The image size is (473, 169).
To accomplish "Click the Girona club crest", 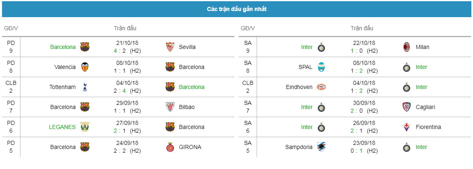I will [170, 147].
